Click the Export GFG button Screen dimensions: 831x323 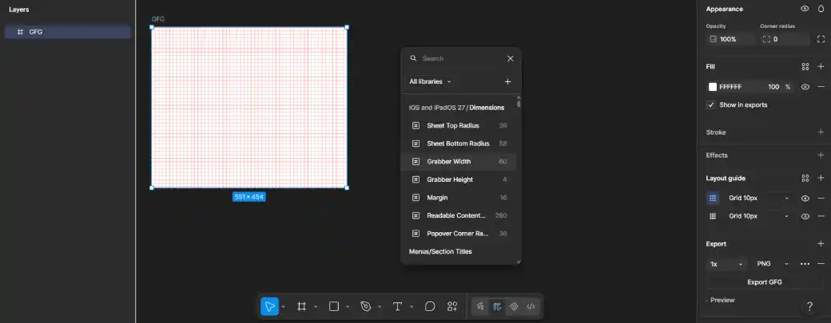[764, 282]
